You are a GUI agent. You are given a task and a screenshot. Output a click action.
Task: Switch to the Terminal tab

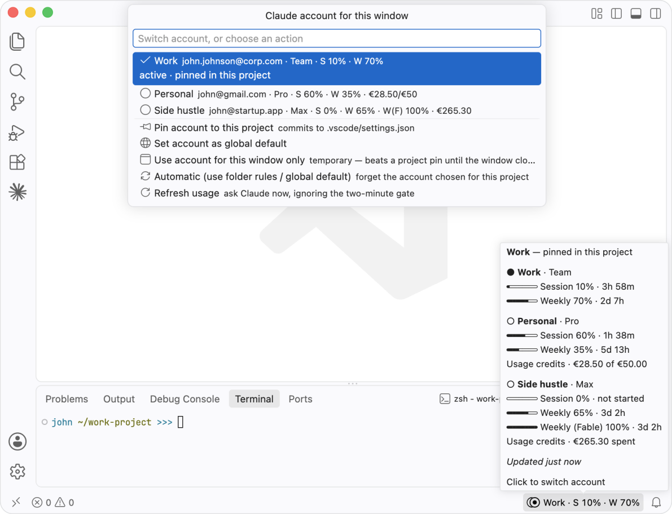254,399
